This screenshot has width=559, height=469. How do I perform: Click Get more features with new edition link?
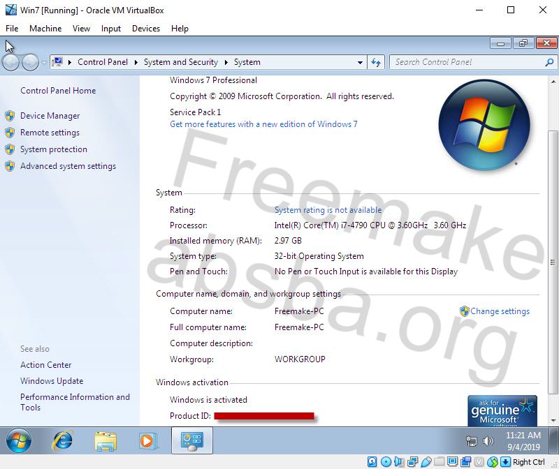[263, 124]
